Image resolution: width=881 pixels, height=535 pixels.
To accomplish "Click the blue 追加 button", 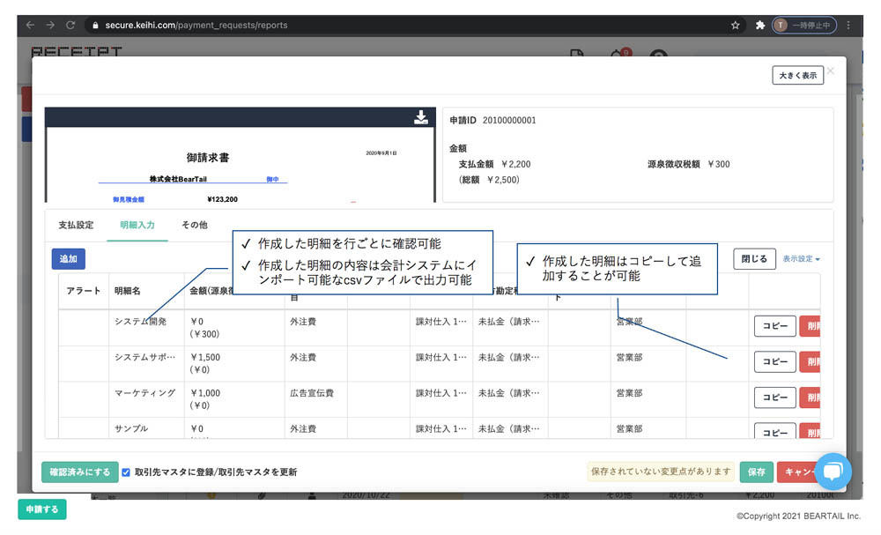I will coord(69,259).
